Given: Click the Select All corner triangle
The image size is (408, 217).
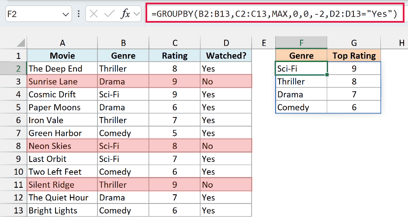Looking at the screenshot, I should (x=21, y=43).
